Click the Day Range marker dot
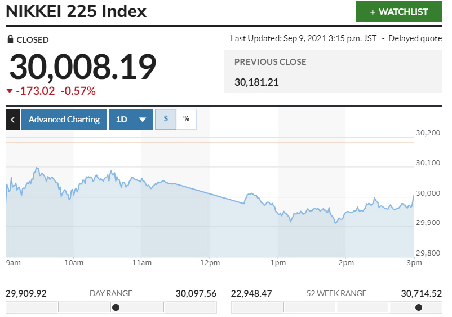Image resolution: width=452 pixels, height=317 pixels. coord(116,307)
